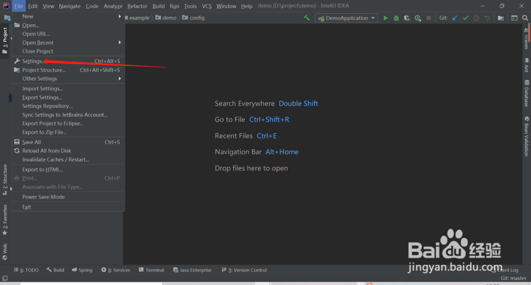This screenshot has width=531, height=285.
Task: Click the demo breadcrumb folder
Action: click(x=166, y=18)
